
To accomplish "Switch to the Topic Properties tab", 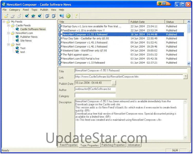I will pyautogui.click(x=89, y=145).
